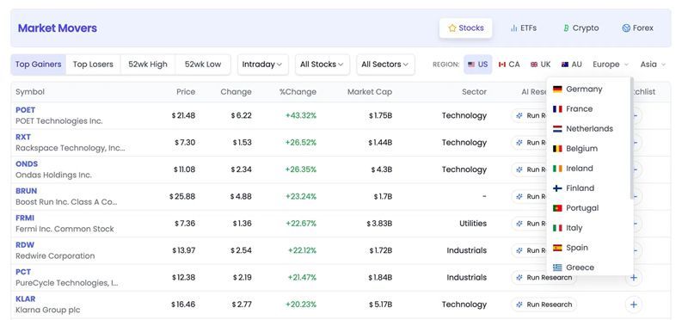The height and width of the screenshot is (320, 688).
Task: Click Rackspace Technology company name
Action: point(71,148)
